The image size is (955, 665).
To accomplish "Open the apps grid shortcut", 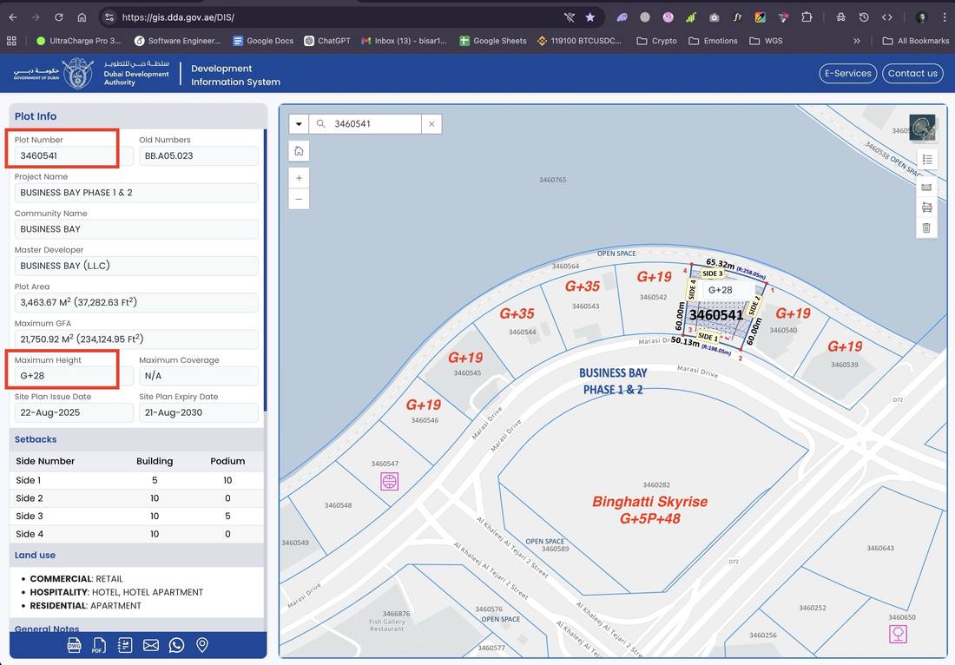I will pos(11,41).
